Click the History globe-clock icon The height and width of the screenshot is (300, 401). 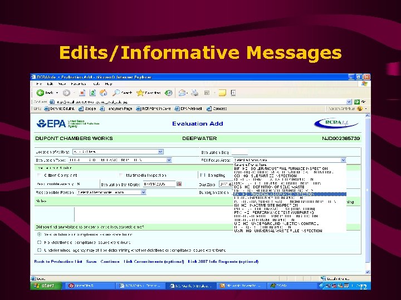tap(168, 93)
